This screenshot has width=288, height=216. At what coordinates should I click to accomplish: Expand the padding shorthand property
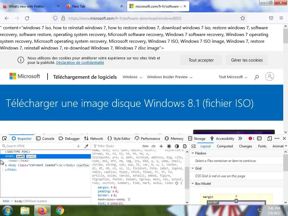tap(113, 191)
